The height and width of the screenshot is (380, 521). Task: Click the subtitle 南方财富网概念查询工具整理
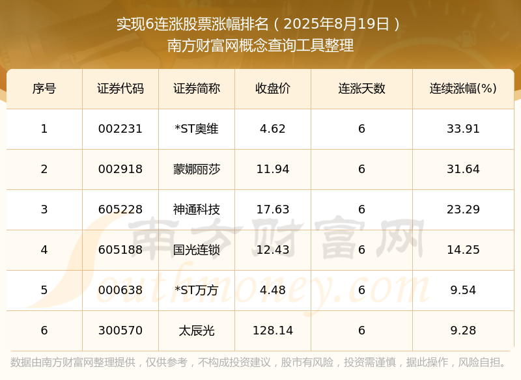[x=260, y=45]
